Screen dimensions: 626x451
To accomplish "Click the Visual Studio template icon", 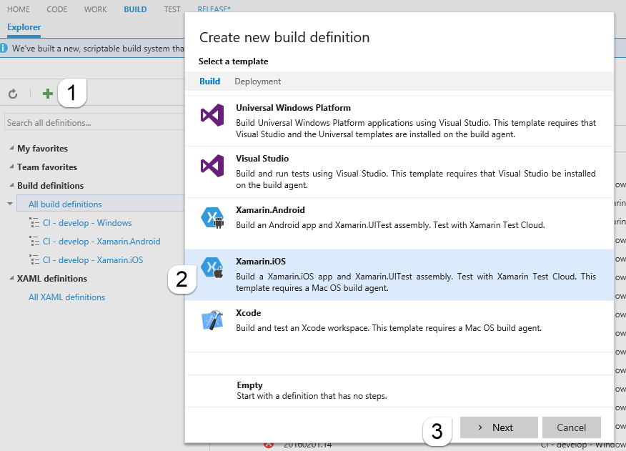I will point(212,166).
